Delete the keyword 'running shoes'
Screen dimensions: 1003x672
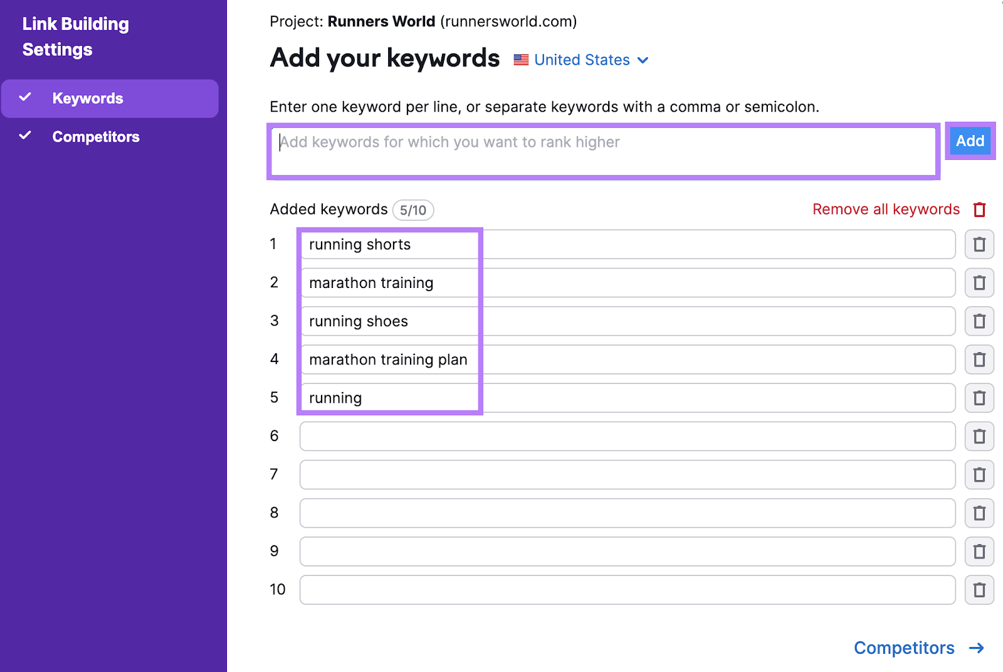click(979, 321)
